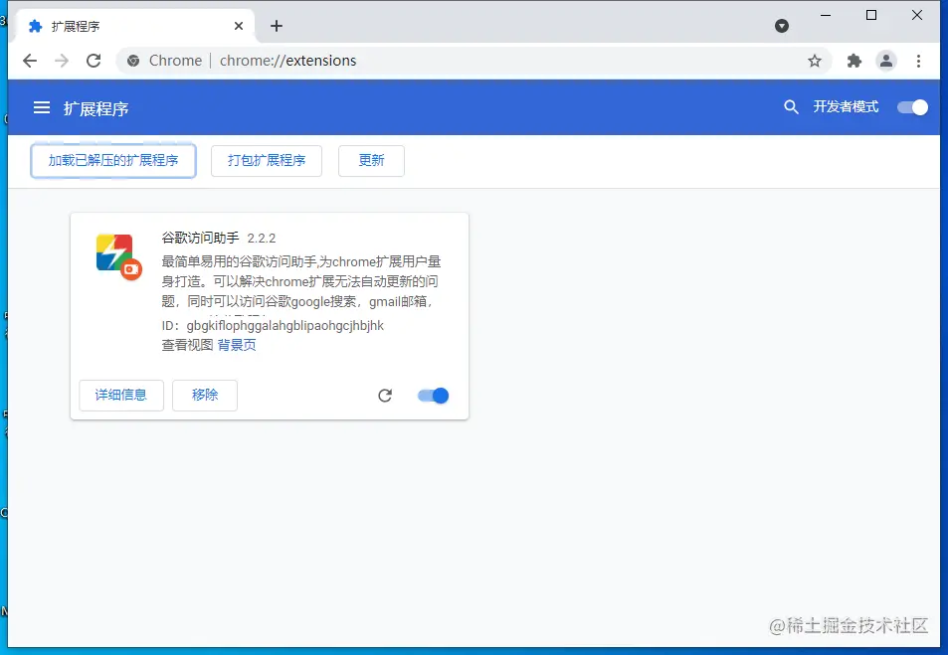
Task: Minimize the Chrome window
Action: (x=826, y=15)
